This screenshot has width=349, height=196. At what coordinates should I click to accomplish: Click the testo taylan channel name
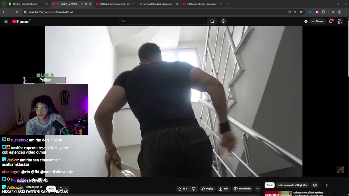coord(32,187)
